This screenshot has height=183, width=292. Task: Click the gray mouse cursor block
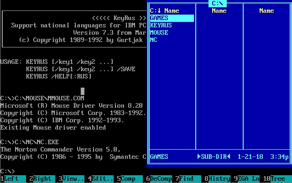pos(83,91)
